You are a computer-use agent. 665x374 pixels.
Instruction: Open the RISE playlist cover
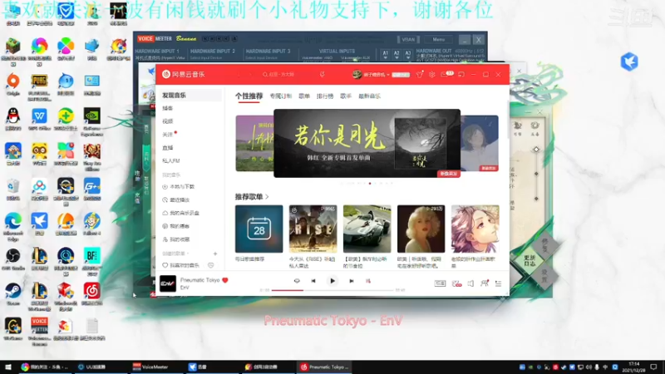click(313, 229)
